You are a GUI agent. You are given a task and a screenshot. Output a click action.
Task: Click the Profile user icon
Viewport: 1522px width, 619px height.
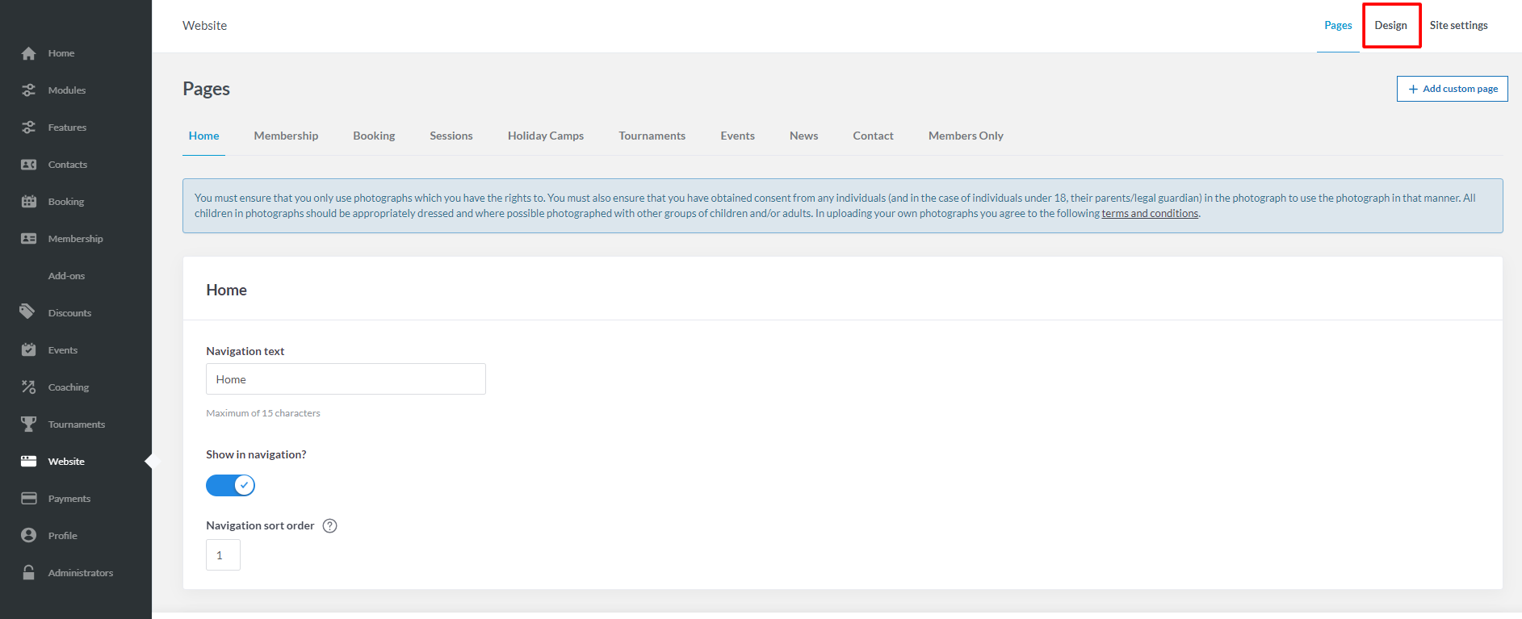[29, 535]
